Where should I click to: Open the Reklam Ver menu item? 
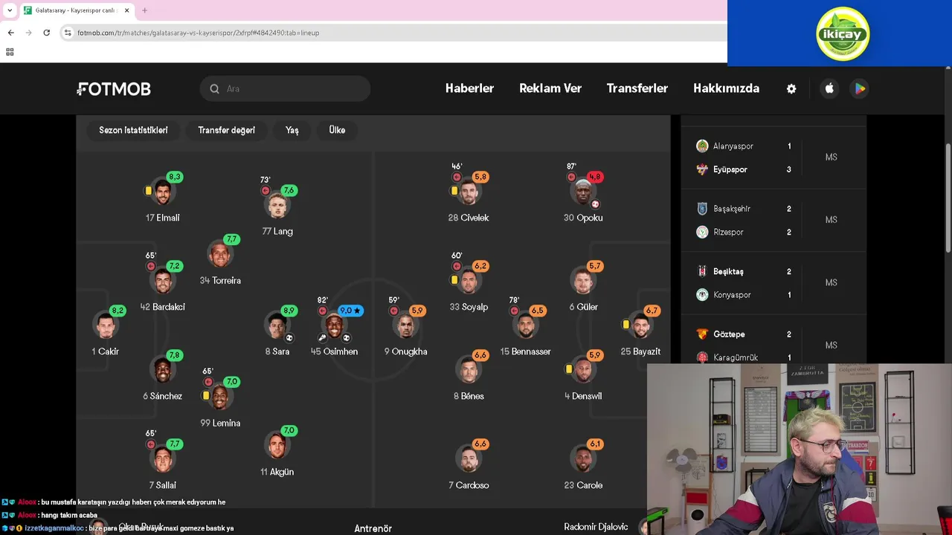pyautogui.click(x=550, y=88)
